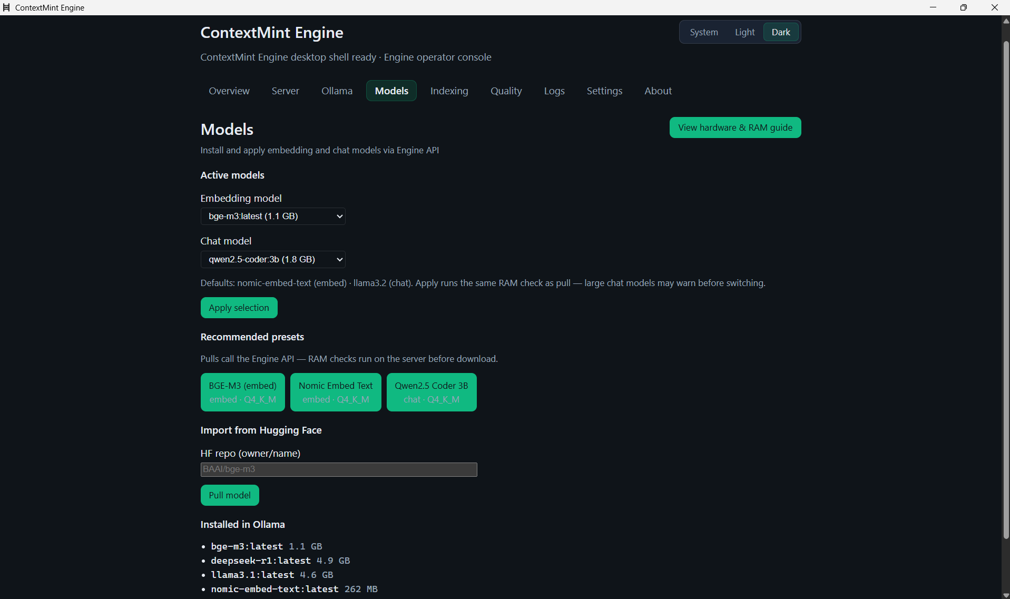Close the ContextMint Engine window
1010x599 pixels.
pos(995,7)
